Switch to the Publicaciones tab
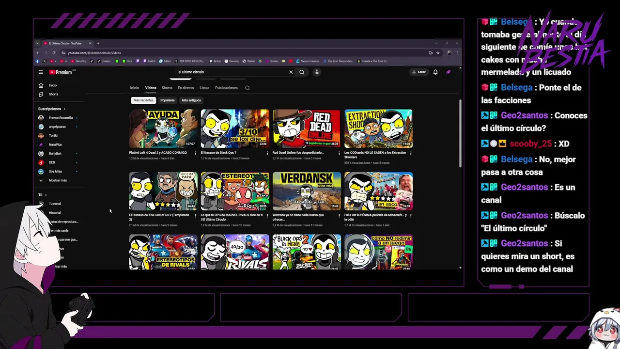The height and width of the screenshot is (349, 620). click(226, 88)
